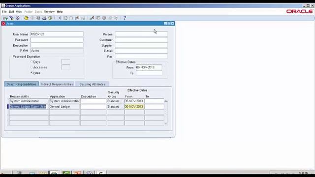315x177 pixels.
Task: Click the General Ledger application cell
Action: [x=64, y=107]
